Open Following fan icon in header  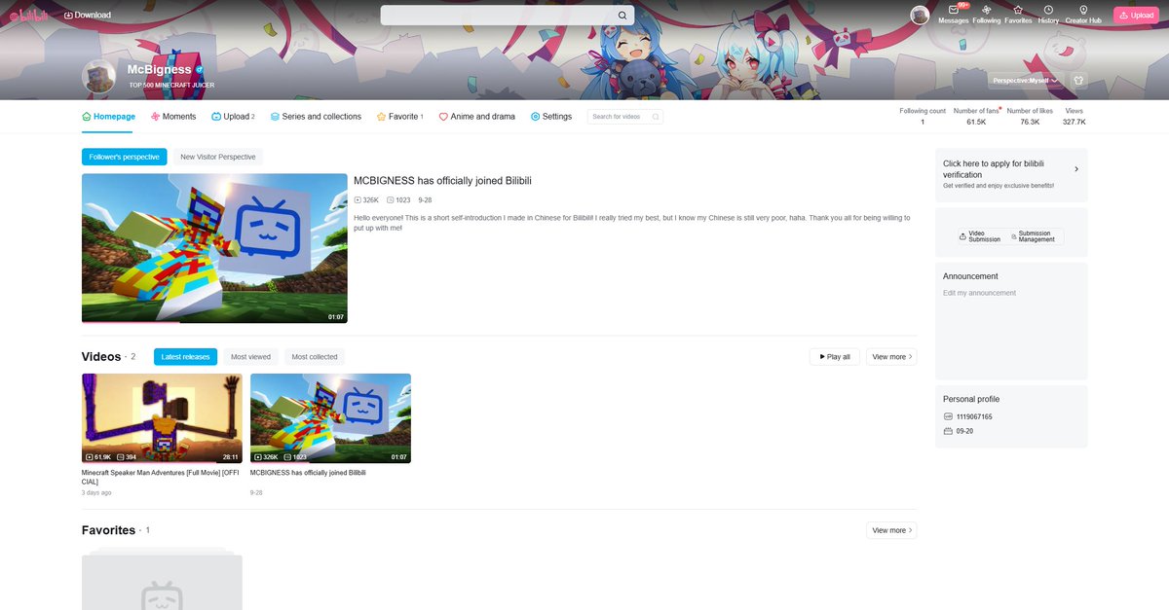[x=986, y=10]
